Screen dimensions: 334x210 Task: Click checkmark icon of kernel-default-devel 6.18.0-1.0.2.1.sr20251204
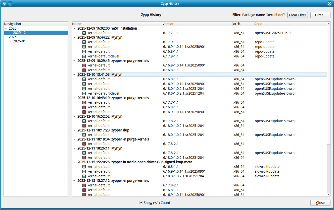click(84, 93)
